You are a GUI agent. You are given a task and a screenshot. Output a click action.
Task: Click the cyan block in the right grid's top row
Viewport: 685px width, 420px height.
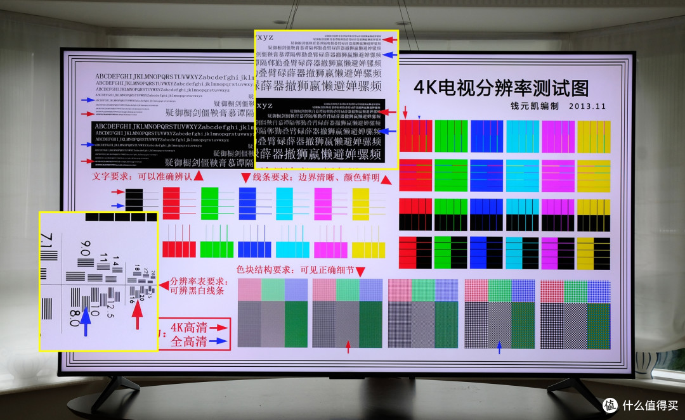pos(523,136)
